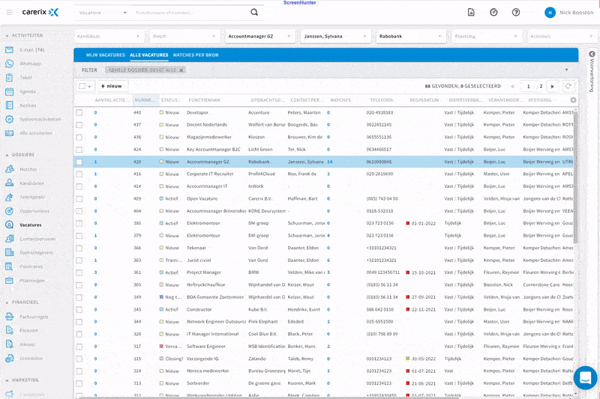
Task: Click the document download icon in header
Action: tap(471, 12)
